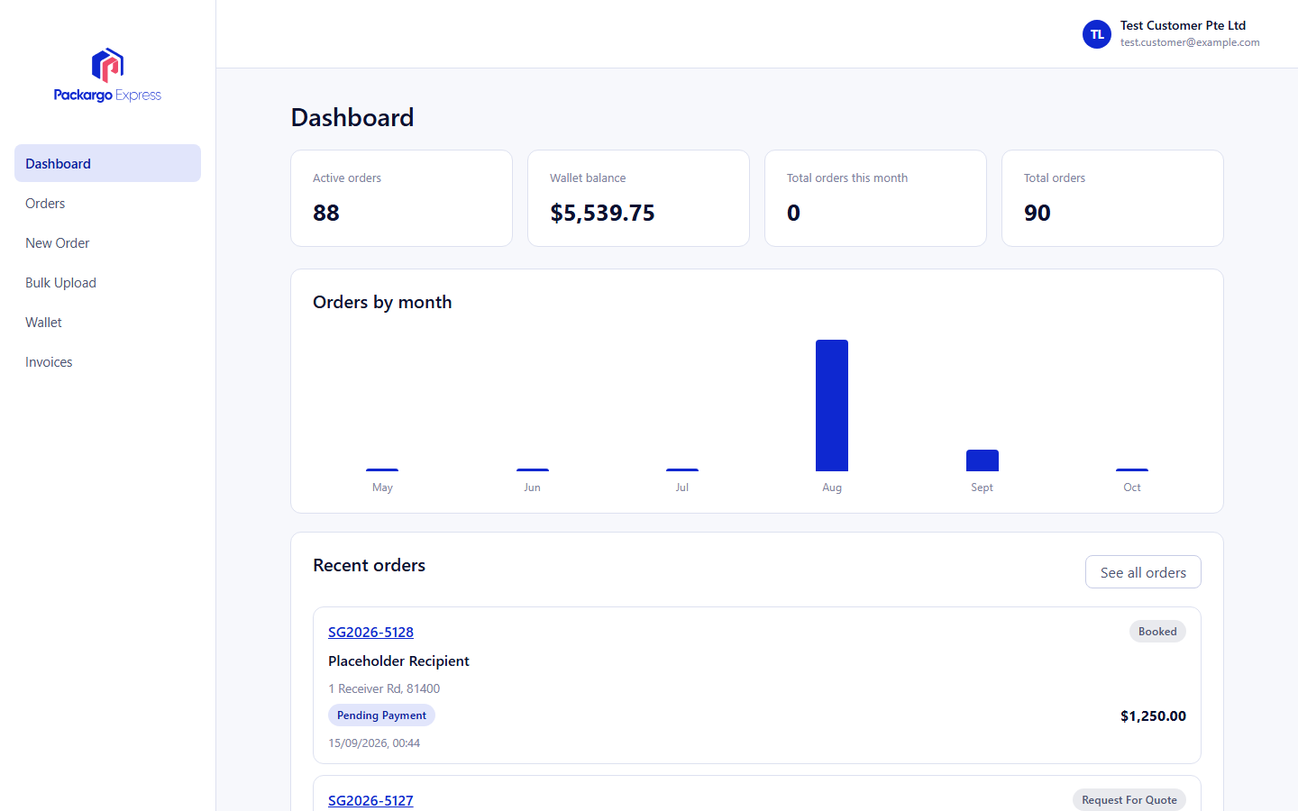This screenshot has height=811, width=1298.
Task: Click the address 1 Receiver Rd, 81400
Action: click(x=384, y=688)
